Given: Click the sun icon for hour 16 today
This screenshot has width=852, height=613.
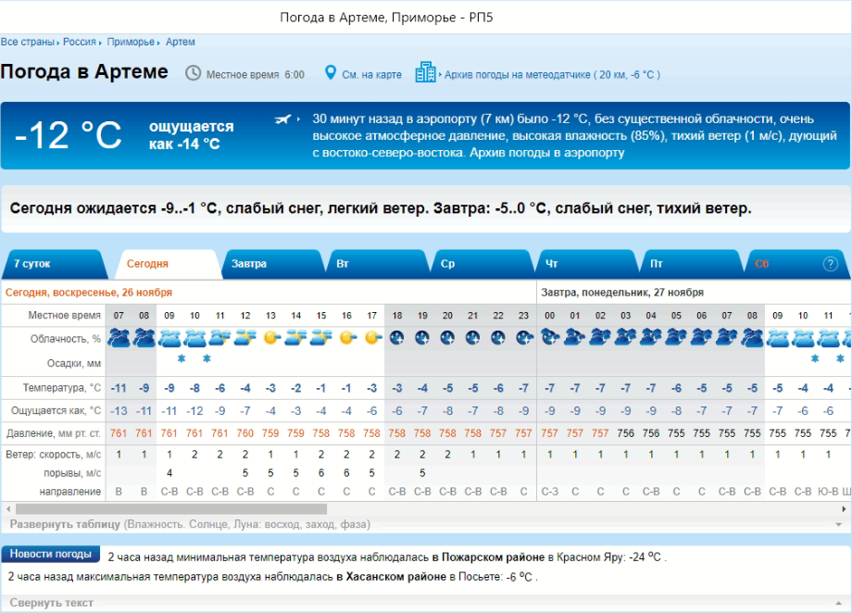Looking at the screenshot, I should point(347,338).
